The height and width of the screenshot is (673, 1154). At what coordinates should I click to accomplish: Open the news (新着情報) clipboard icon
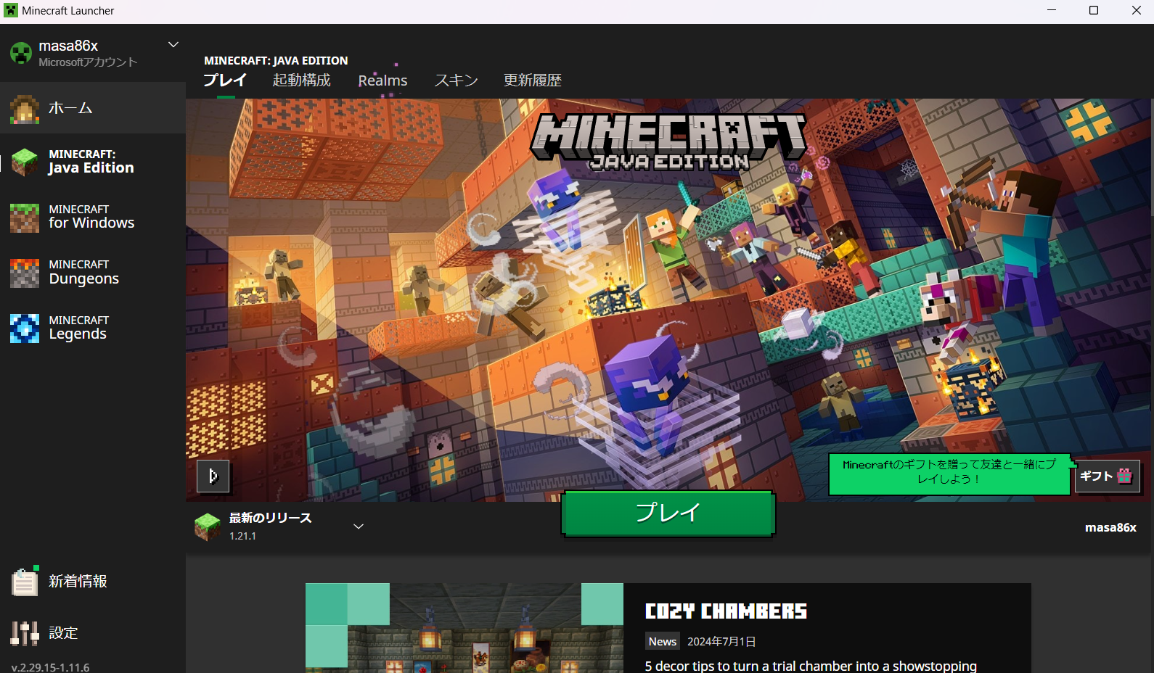[25, 581]
